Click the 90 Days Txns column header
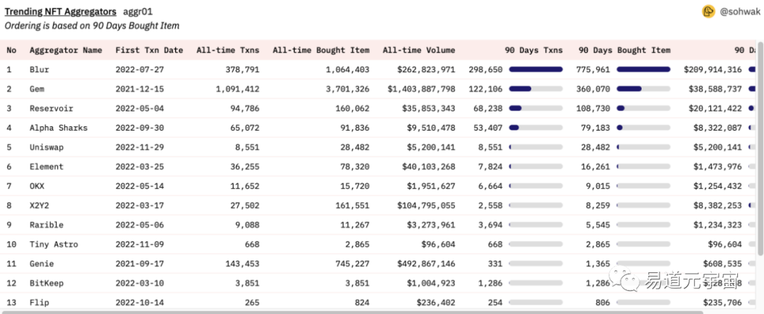The width and height of the screenshot is (764, 314). (x=533, y=50)
